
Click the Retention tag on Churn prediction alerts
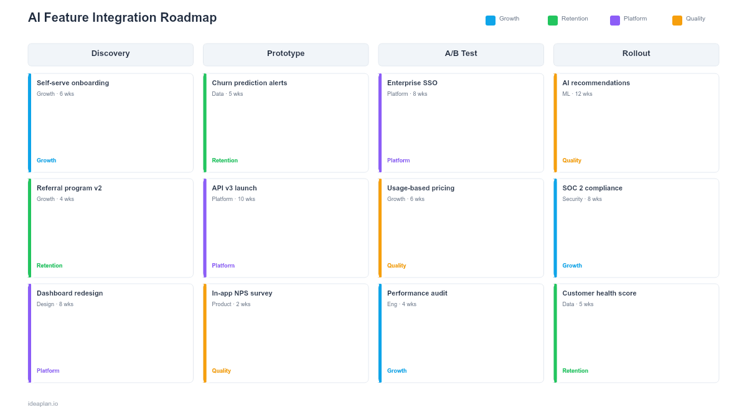[225, 160]
